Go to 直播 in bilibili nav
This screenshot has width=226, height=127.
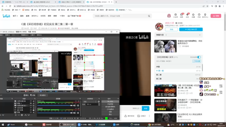[27, 16]
